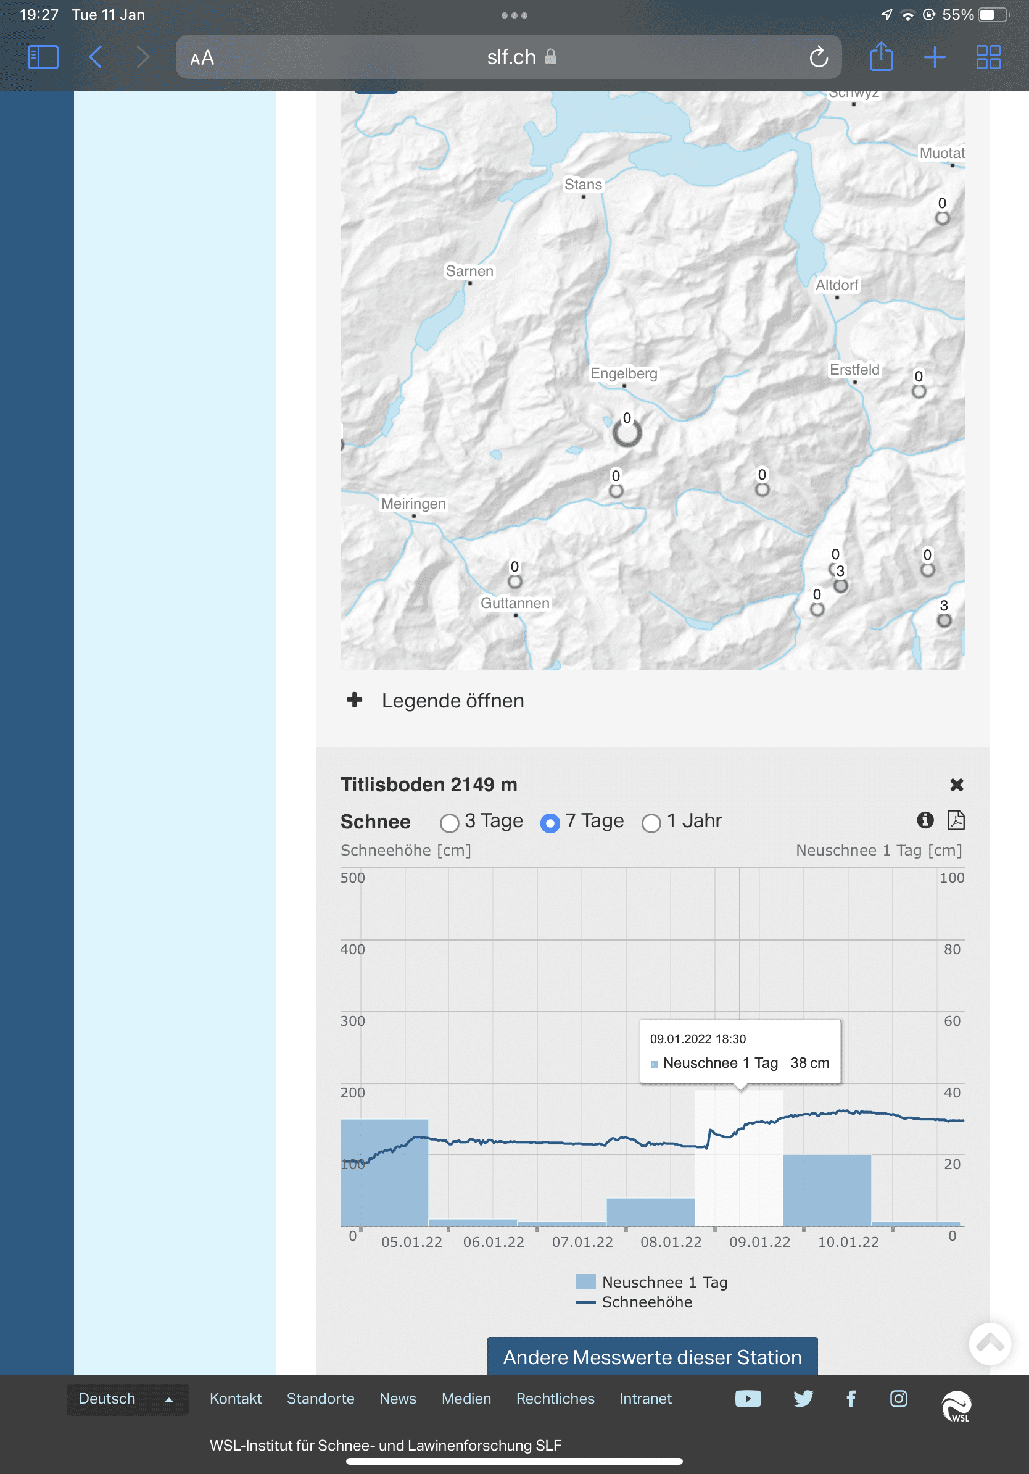Go back to the previous page
Screen dimensions: 1029x1474
pyautogui.click(x=96, y=57)
